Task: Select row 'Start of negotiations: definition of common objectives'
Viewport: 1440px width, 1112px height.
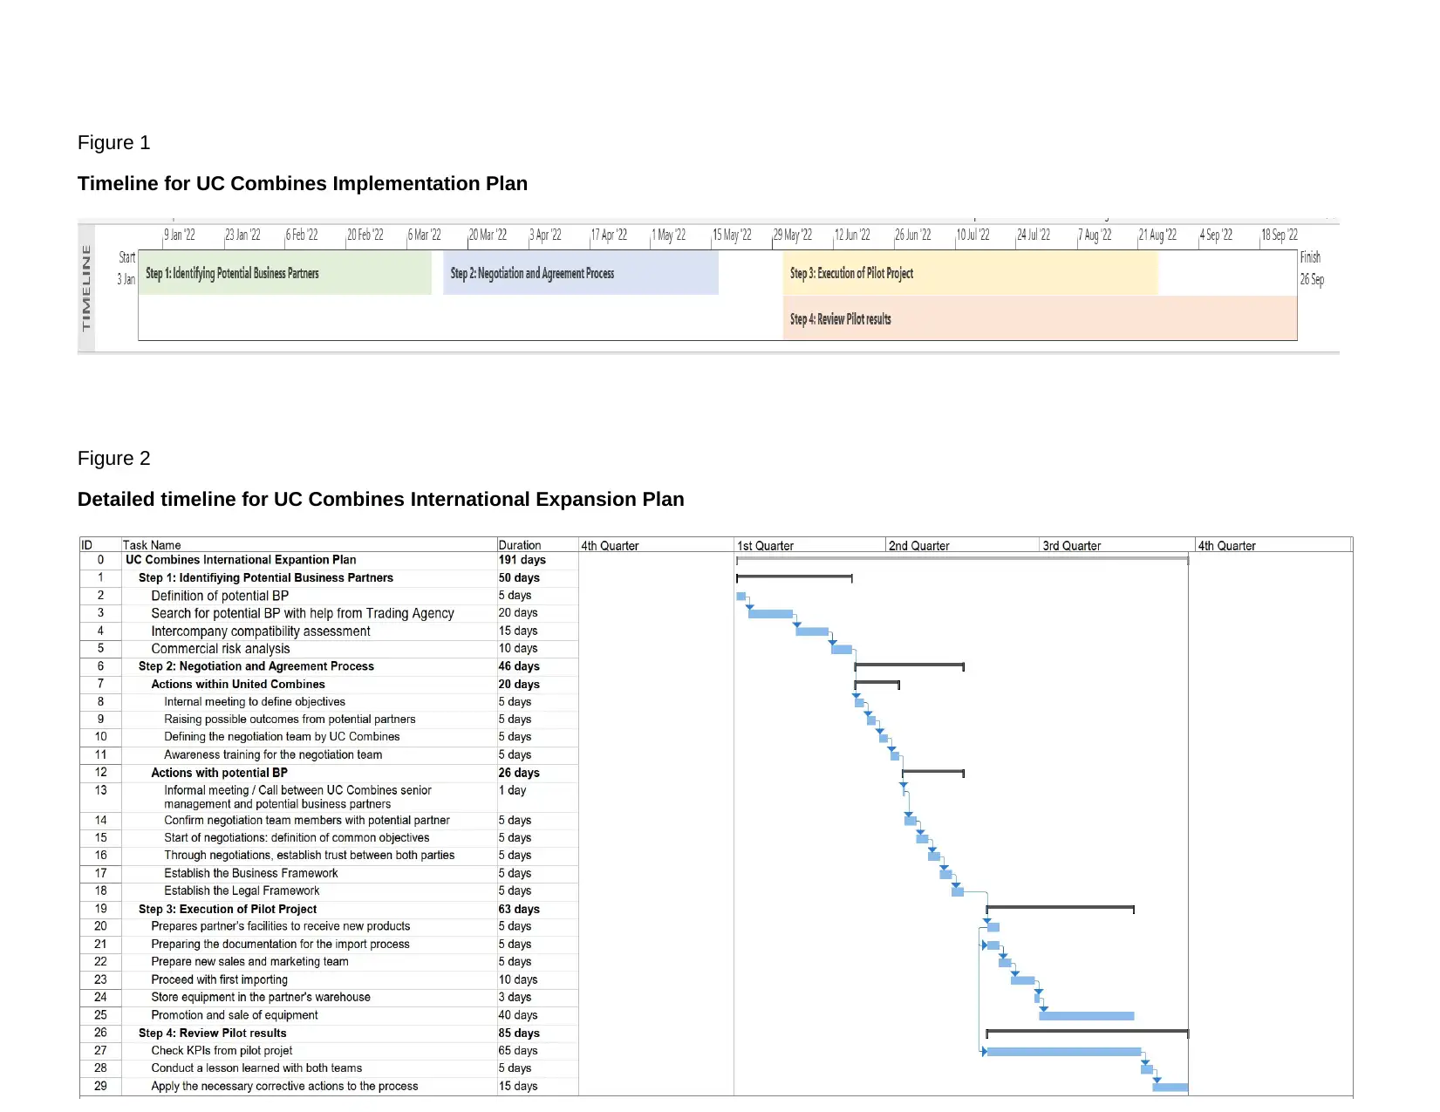Action: [x=329, y=838]
